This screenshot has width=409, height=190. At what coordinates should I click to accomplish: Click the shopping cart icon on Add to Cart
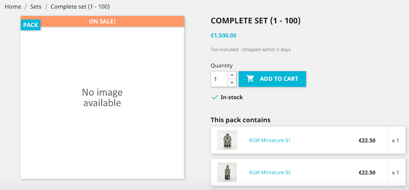coord(250,79)
